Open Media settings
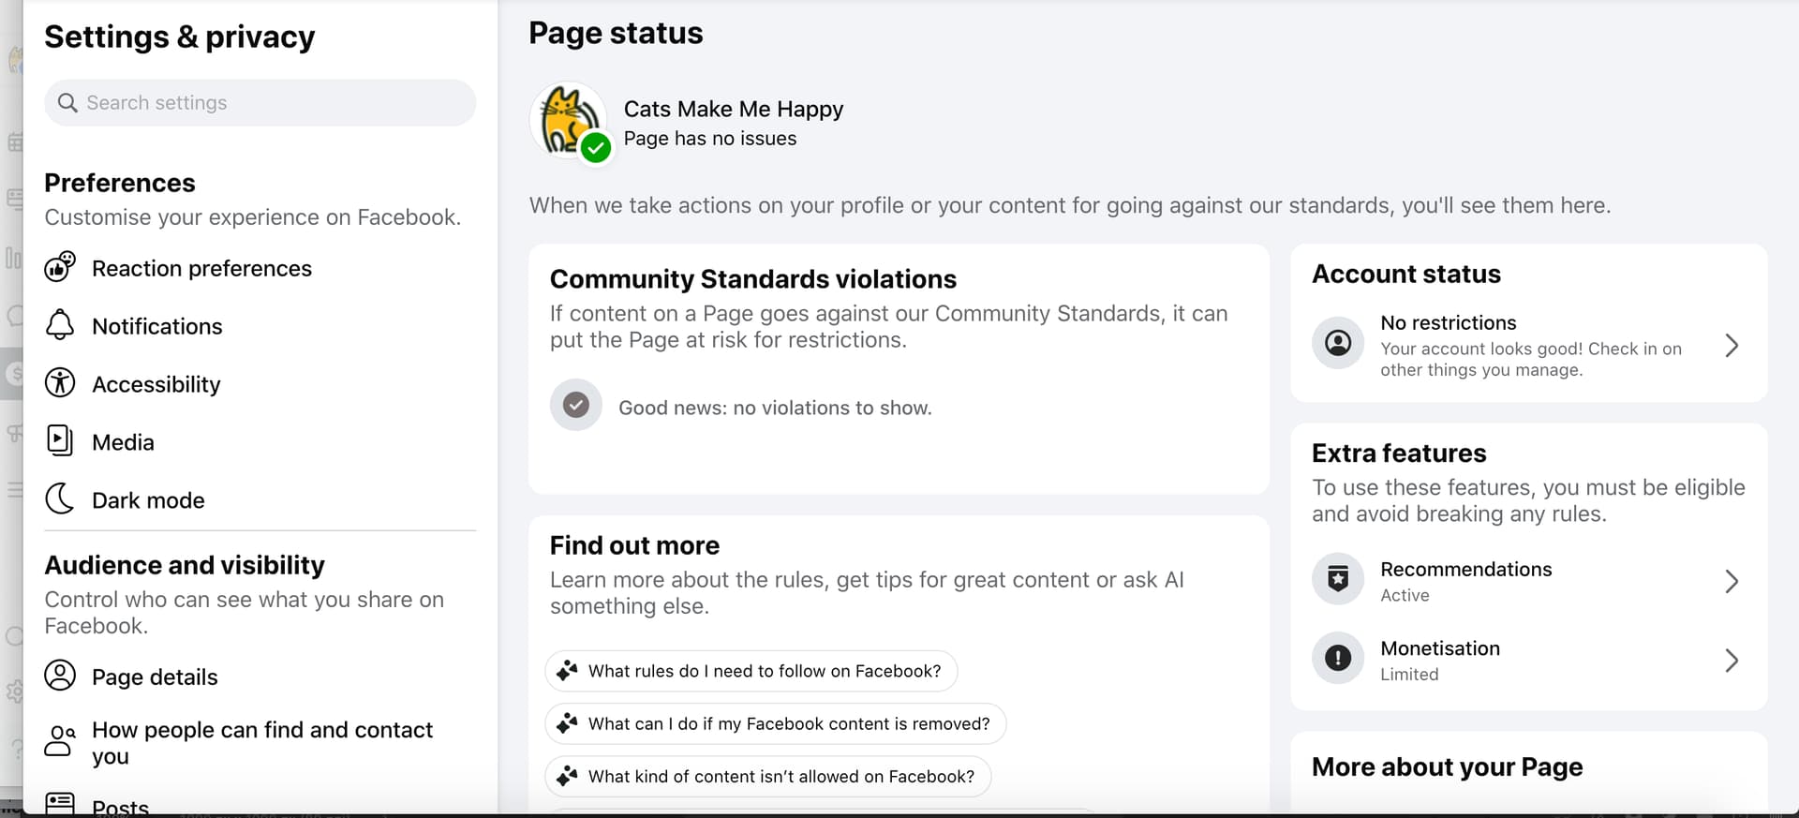1799x818 pixels. pos(260,442)
